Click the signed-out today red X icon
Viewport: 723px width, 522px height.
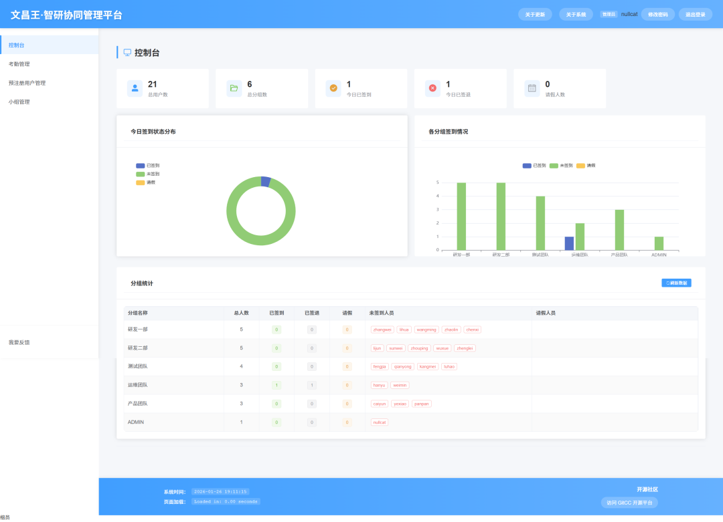point(432,88)
